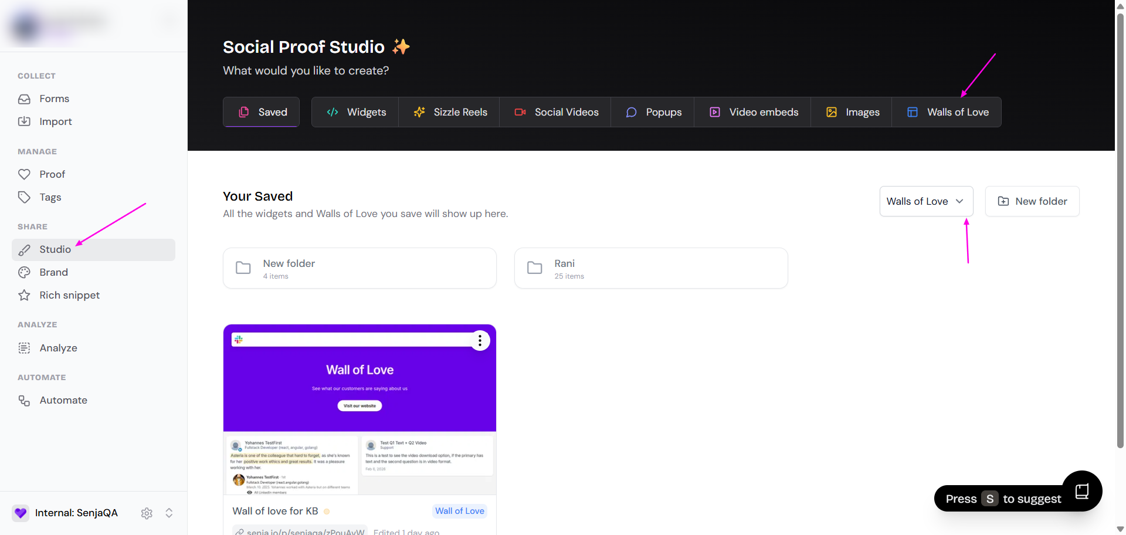
Task: Open the three-dot menu on Wall of Love card
Action: 480,341
